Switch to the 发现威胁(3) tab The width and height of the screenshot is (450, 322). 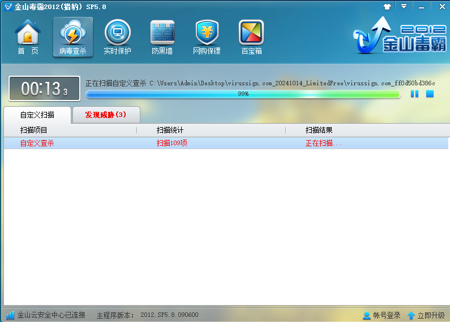coord(106,115)
